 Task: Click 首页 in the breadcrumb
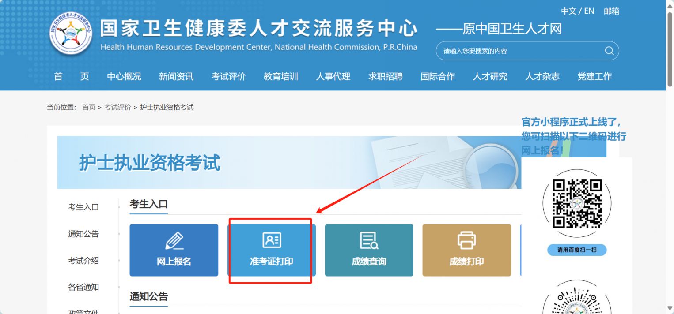(89, 107)
